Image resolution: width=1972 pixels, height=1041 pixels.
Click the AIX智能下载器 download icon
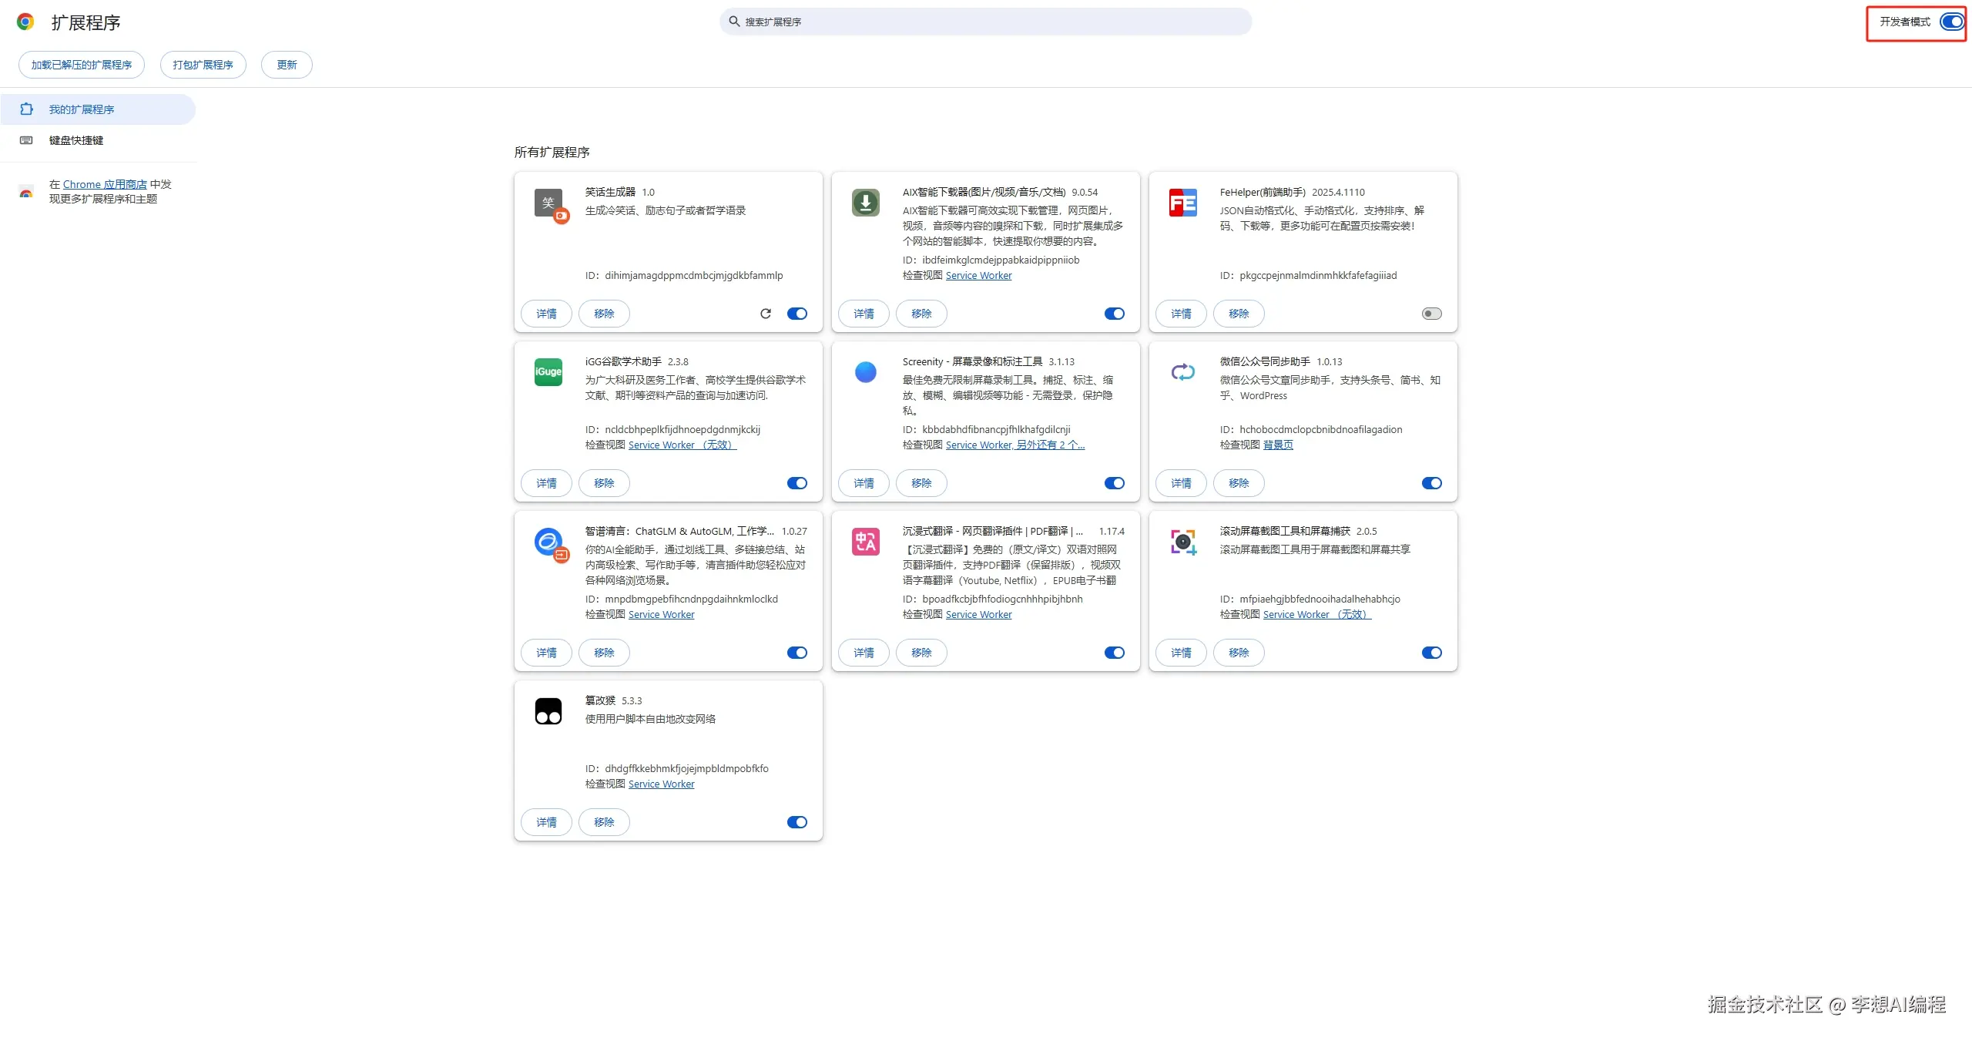pyautogui.click(x=865, y=203)
